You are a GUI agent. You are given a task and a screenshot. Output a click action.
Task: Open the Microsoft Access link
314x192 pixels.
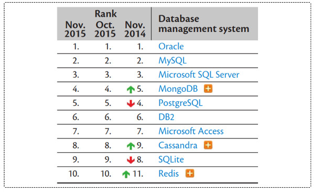[191, 131]
